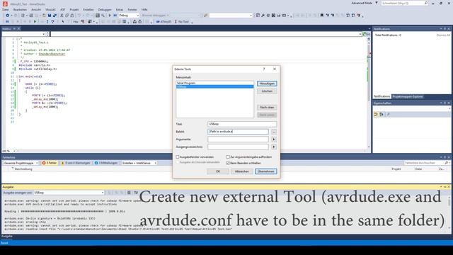Click the Find in Files magnifier icon
This screenshot has height=255, width=453.
103,16
